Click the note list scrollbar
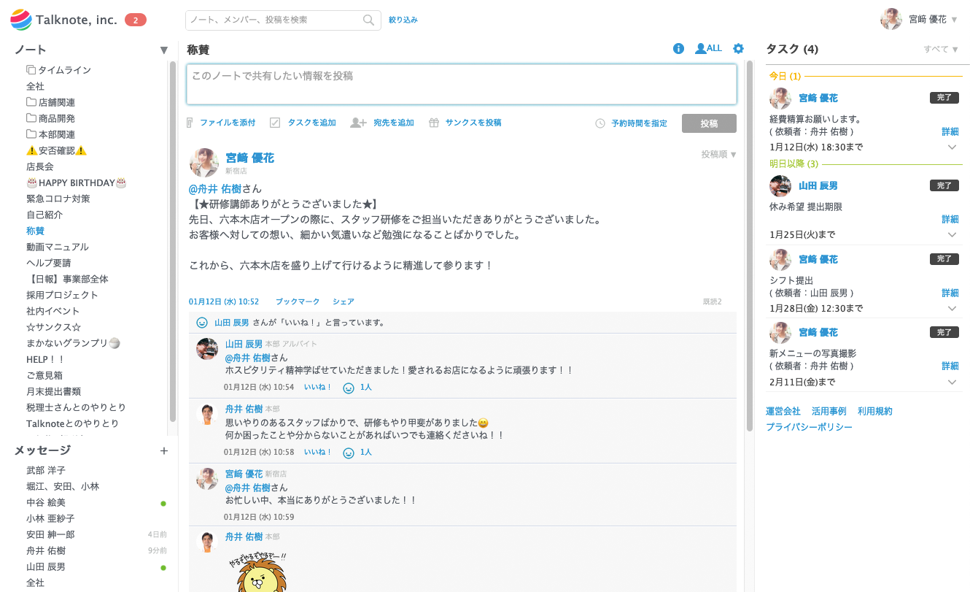The height and width of the screenshot is (592, 970). [x=173, y=241]
